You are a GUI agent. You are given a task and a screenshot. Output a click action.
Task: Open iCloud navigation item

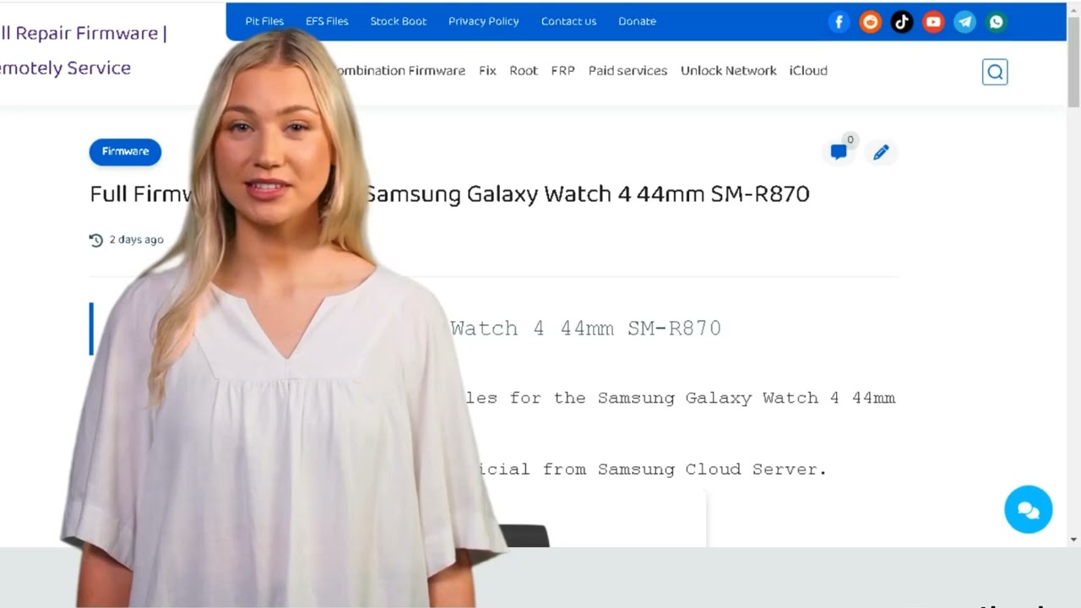[x=808, y=71]
